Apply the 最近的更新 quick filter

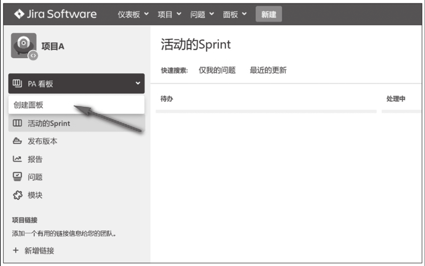(x=268, y=70)
